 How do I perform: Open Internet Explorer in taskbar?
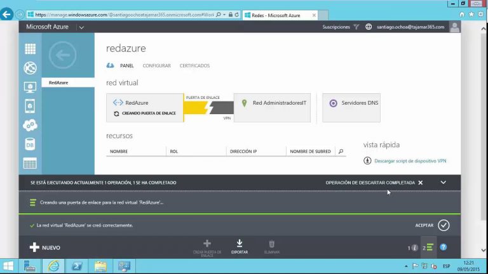click(x=53, y=266)
